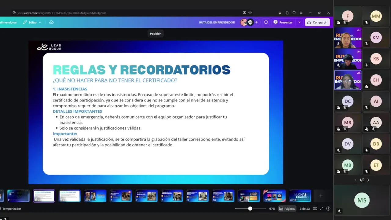This screenshot has width=391, height=220.
Task: Add a new page with plus button
Action: tap(321, 196)
